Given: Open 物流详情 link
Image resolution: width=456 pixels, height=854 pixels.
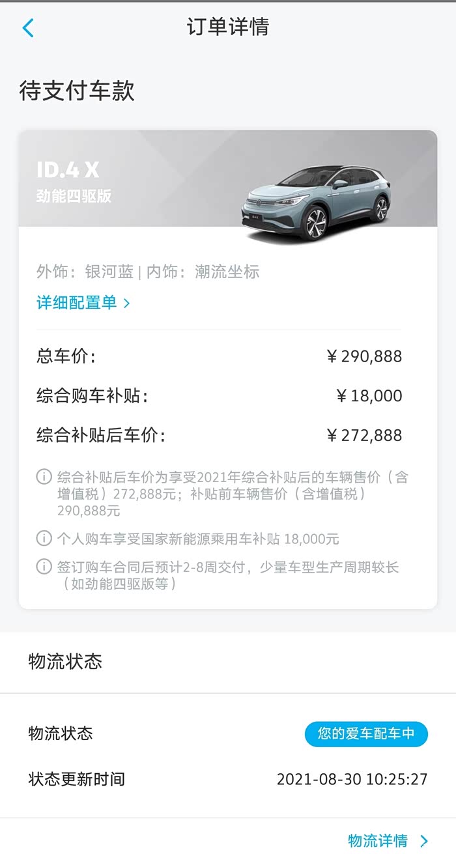Looking at the screenshot, I should (x=378, y=840).
